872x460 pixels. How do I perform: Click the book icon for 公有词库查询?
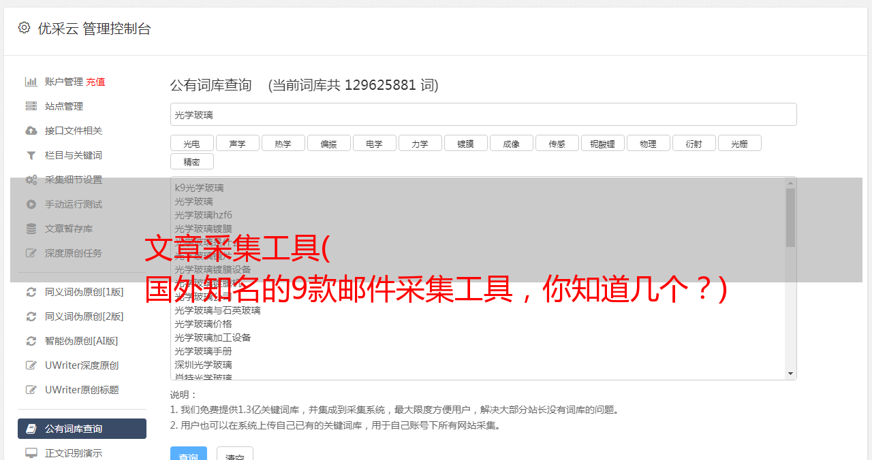point(31,429)
